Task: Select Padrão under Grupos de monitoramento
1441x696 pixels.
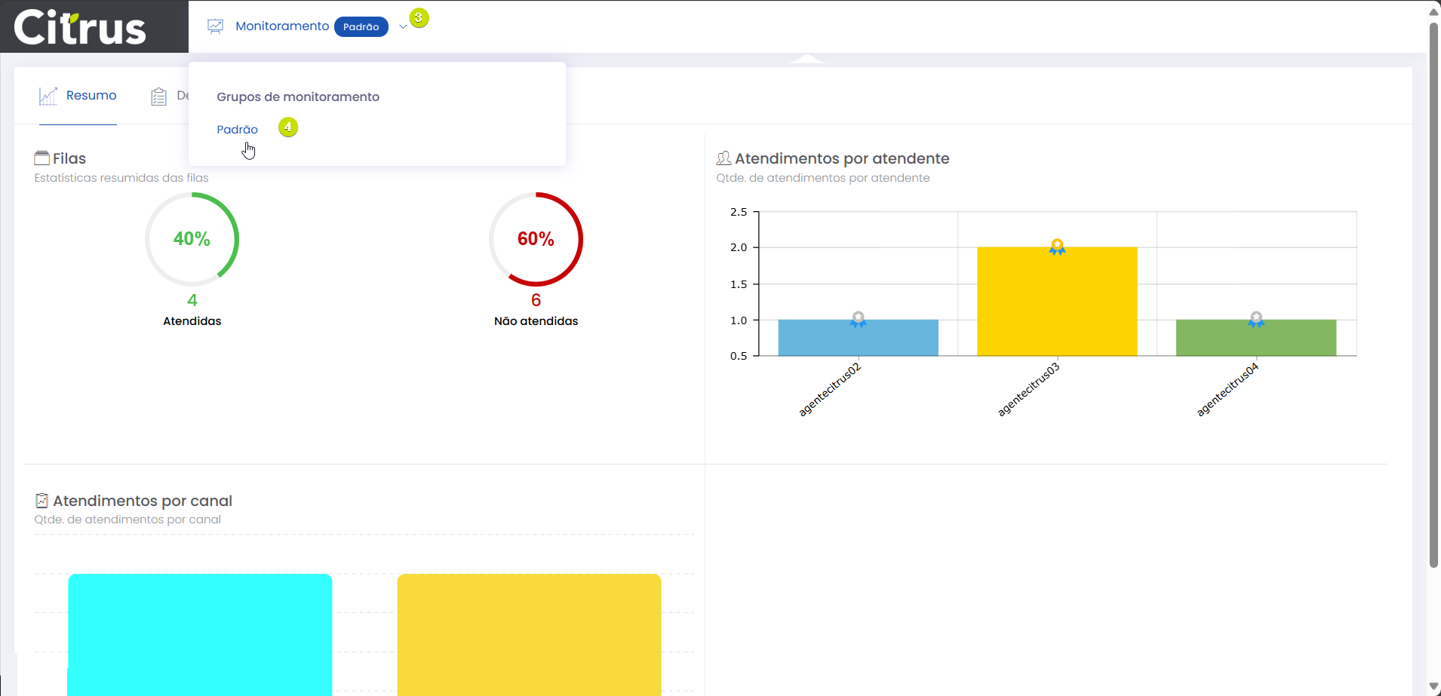Action: (x=237, y=130)
